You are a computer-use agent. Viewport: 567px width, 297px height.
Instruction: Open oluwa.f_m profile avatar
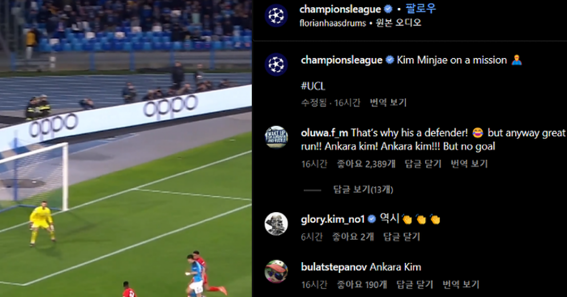(x=276, y=137)
